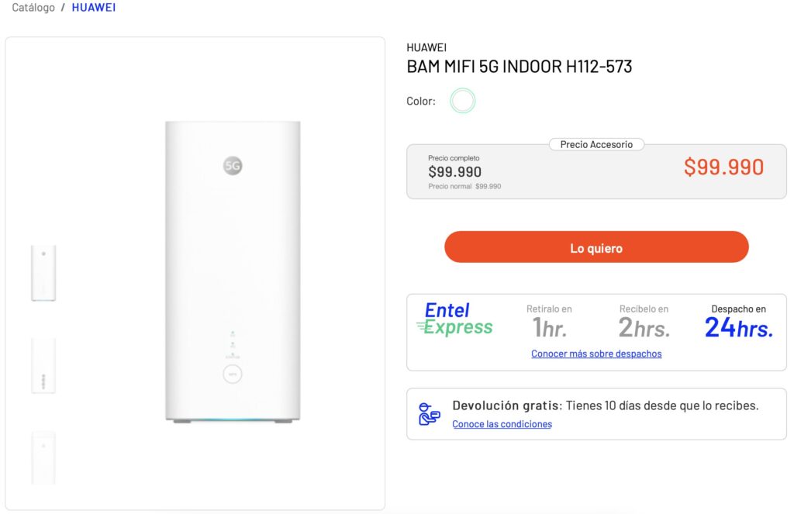The height and width of the screenshot is (514, 794).
Task: Choose 'Despacho en 24hrs' option
Action: tap(738, 320)
